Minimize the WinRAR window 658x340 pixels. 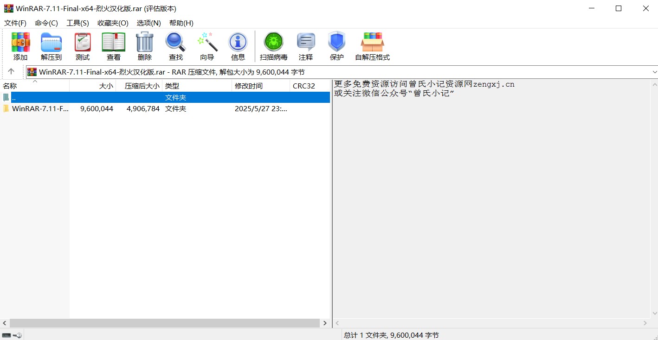[x=591, y=8]
